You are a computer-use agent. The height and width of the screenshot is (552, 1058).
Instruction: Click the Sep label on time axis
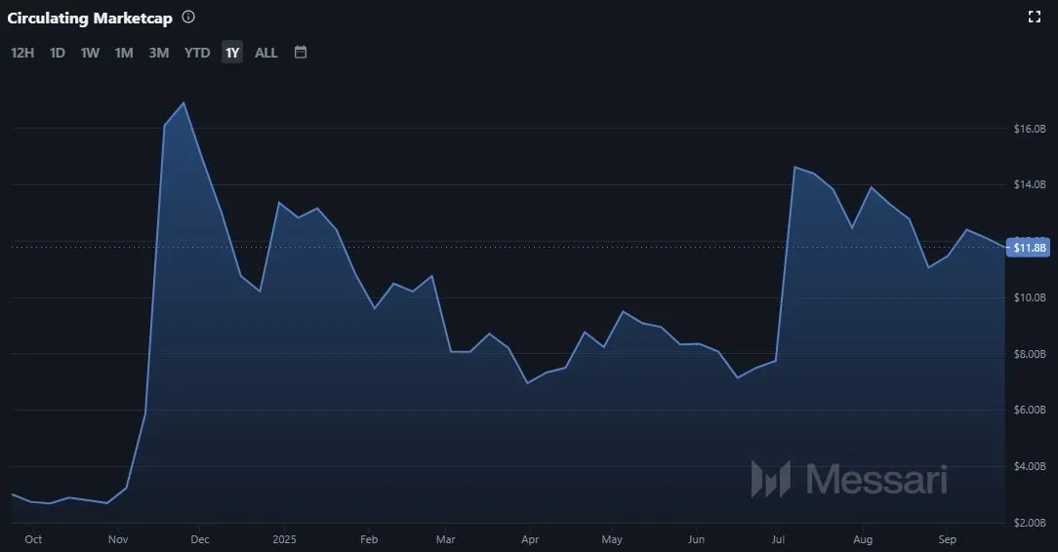(947, 538)
